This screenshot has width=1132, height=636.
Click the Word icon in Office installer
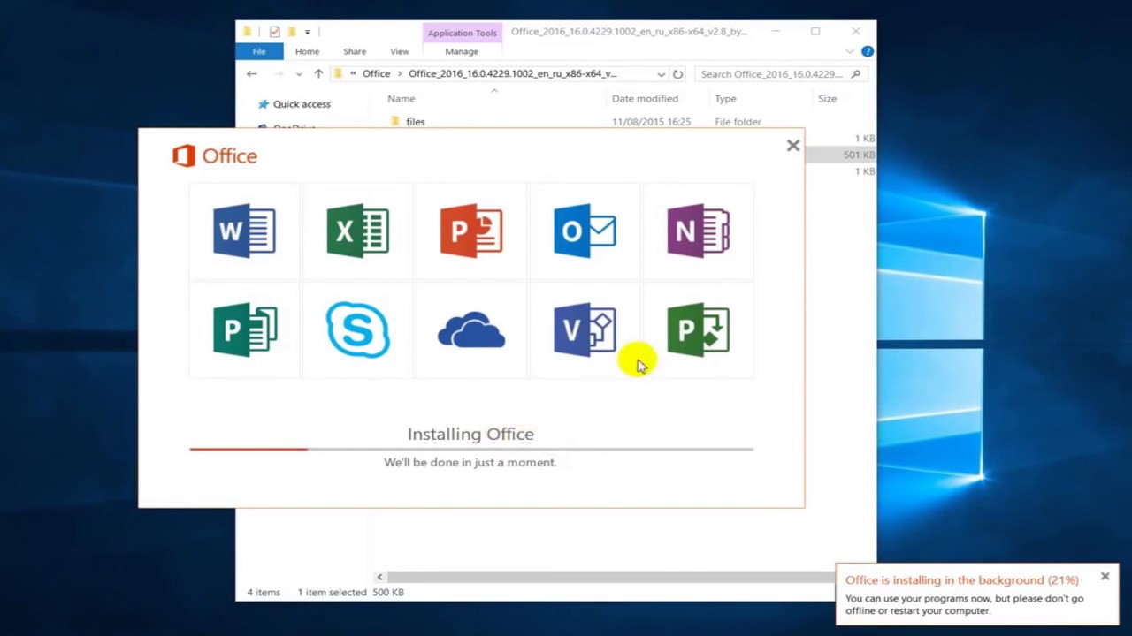tap(244, 231)
